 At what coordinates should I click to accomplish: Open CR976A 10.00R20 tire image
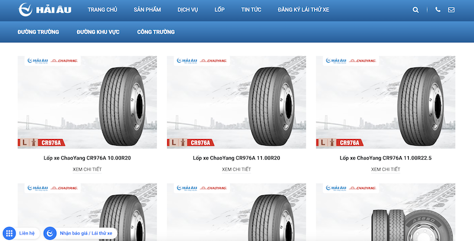(x=87, y=102)
